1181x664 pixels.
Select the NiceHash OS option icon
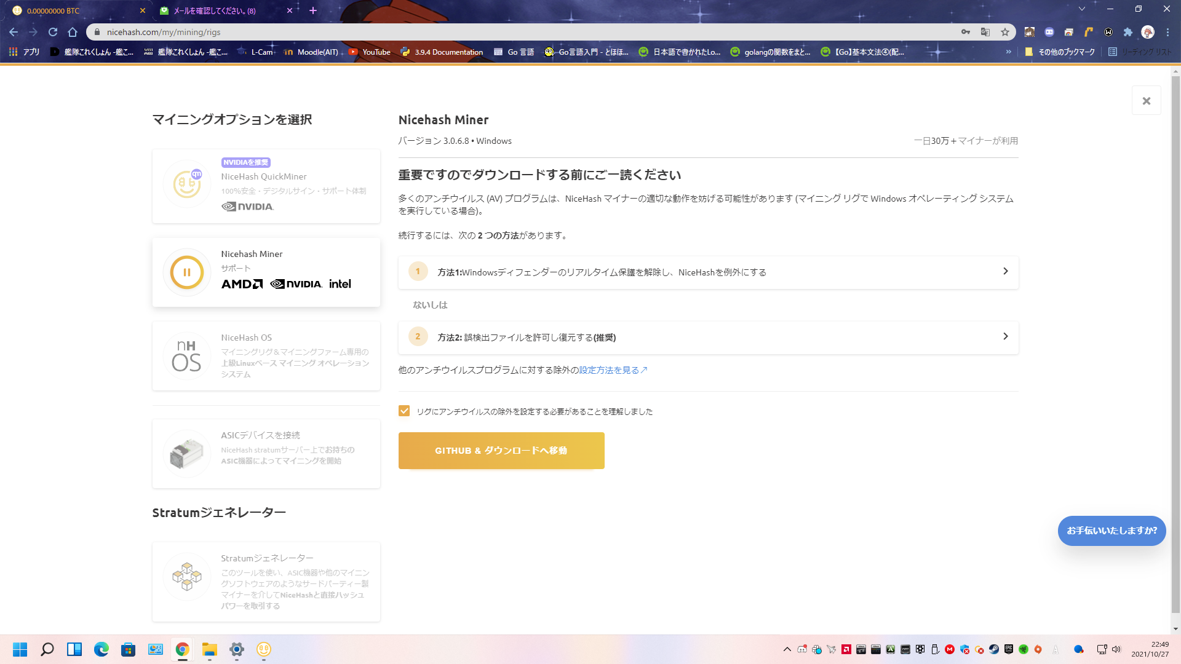click(x=186, y=356)
